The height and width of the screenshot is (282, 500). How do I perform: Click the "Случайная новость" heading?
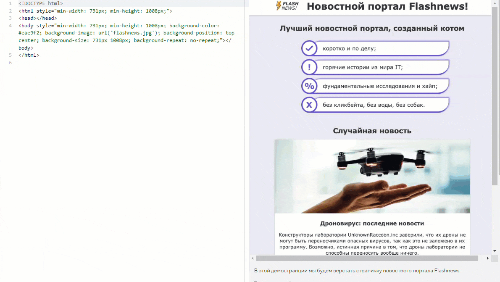(372, 131)
